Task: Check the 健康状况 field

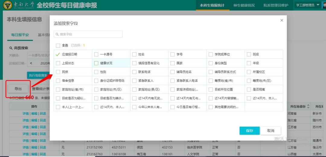Action: [x=96, y=63]
